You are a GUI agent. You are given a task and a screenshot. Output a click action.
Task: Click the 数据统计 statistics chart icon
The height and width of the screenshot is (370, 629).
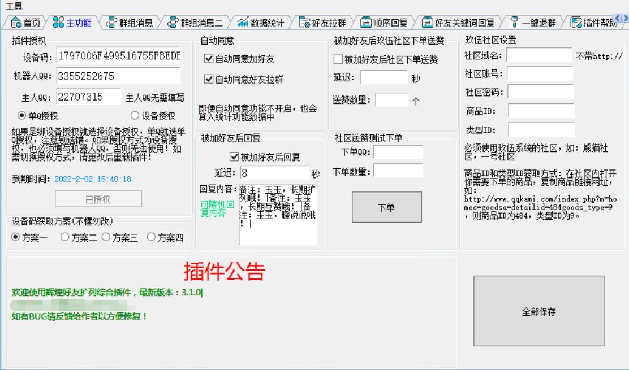point(243,23)
